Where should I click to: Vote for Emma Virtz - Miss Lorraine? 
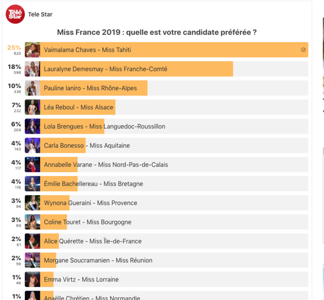click(170, 279)
